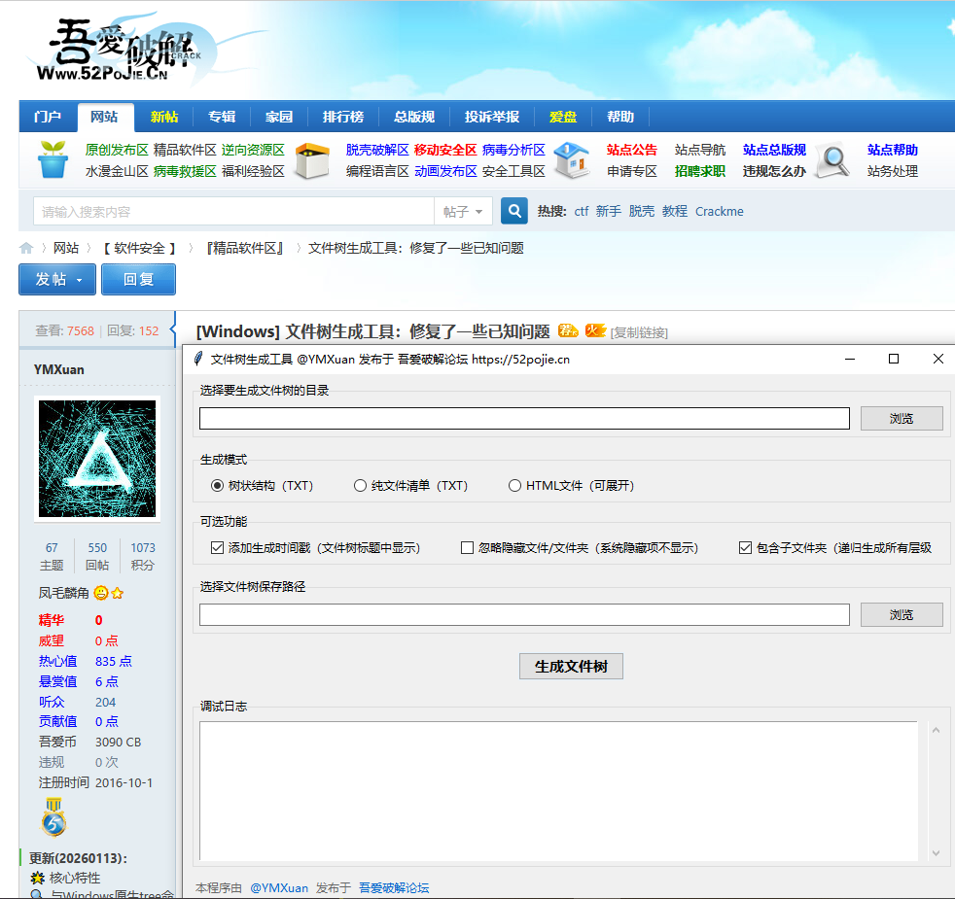Click the 回复 button
This screenshot has width=955, height=899.
click(x=138, y=279)
